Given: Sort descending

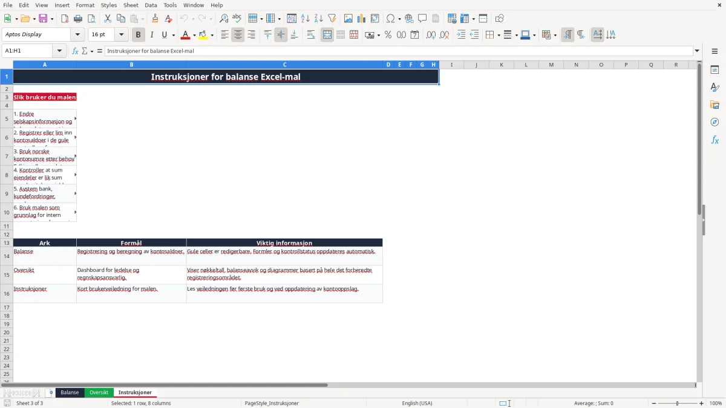Looking at the screenshot, I should (x=319, y=19).
